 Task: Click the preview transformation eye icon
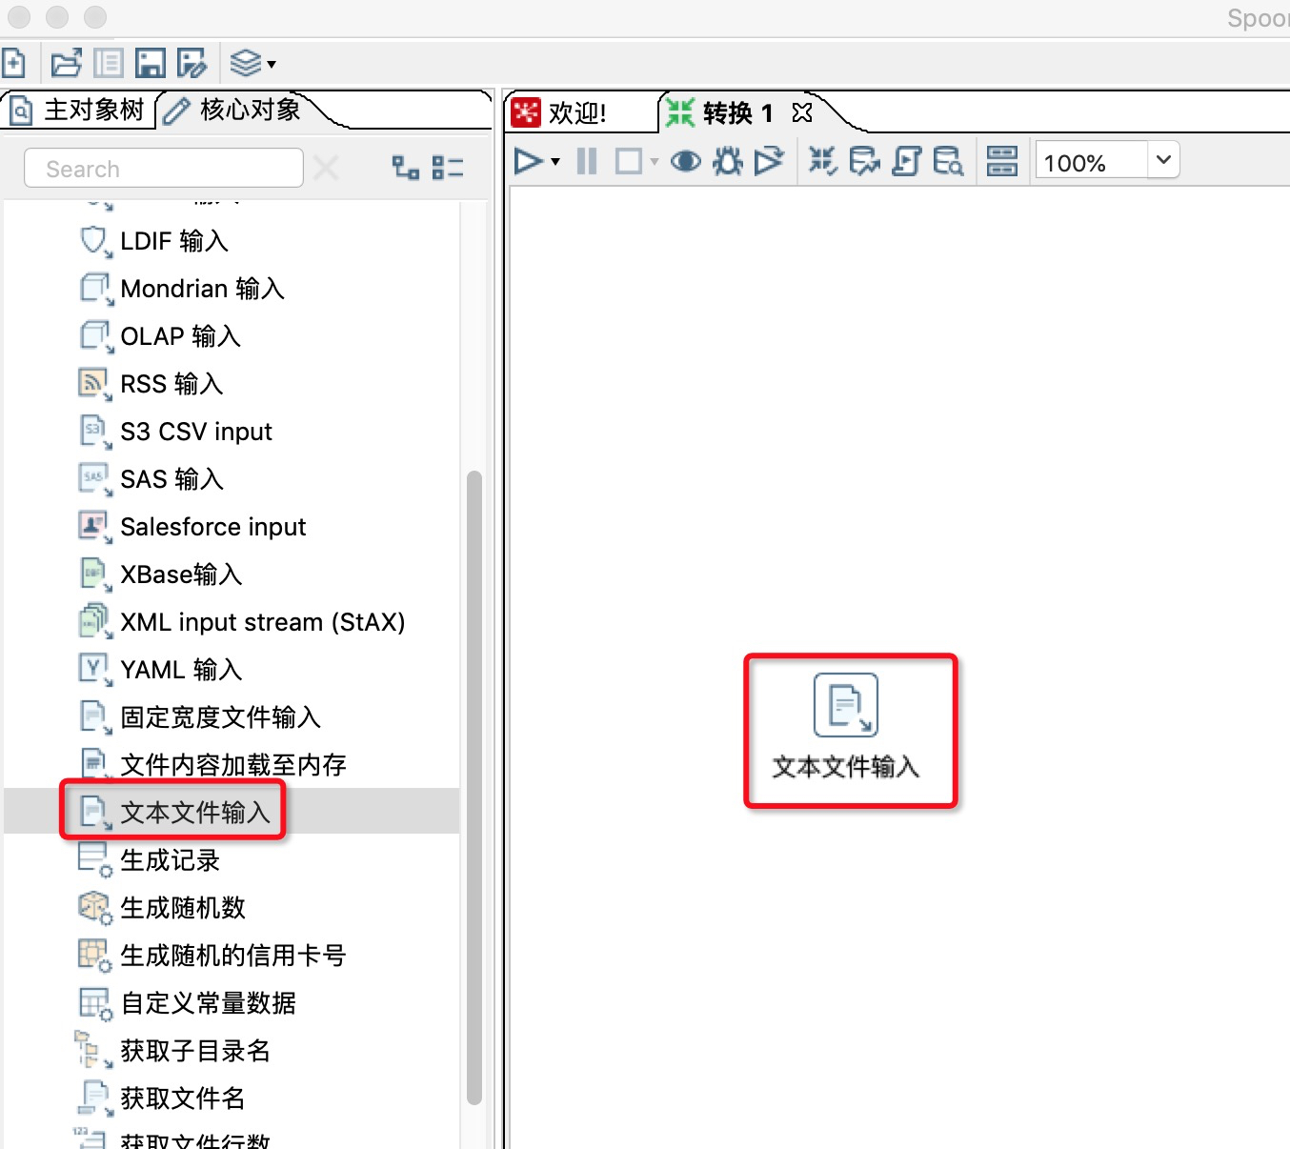tap(685, 161)
